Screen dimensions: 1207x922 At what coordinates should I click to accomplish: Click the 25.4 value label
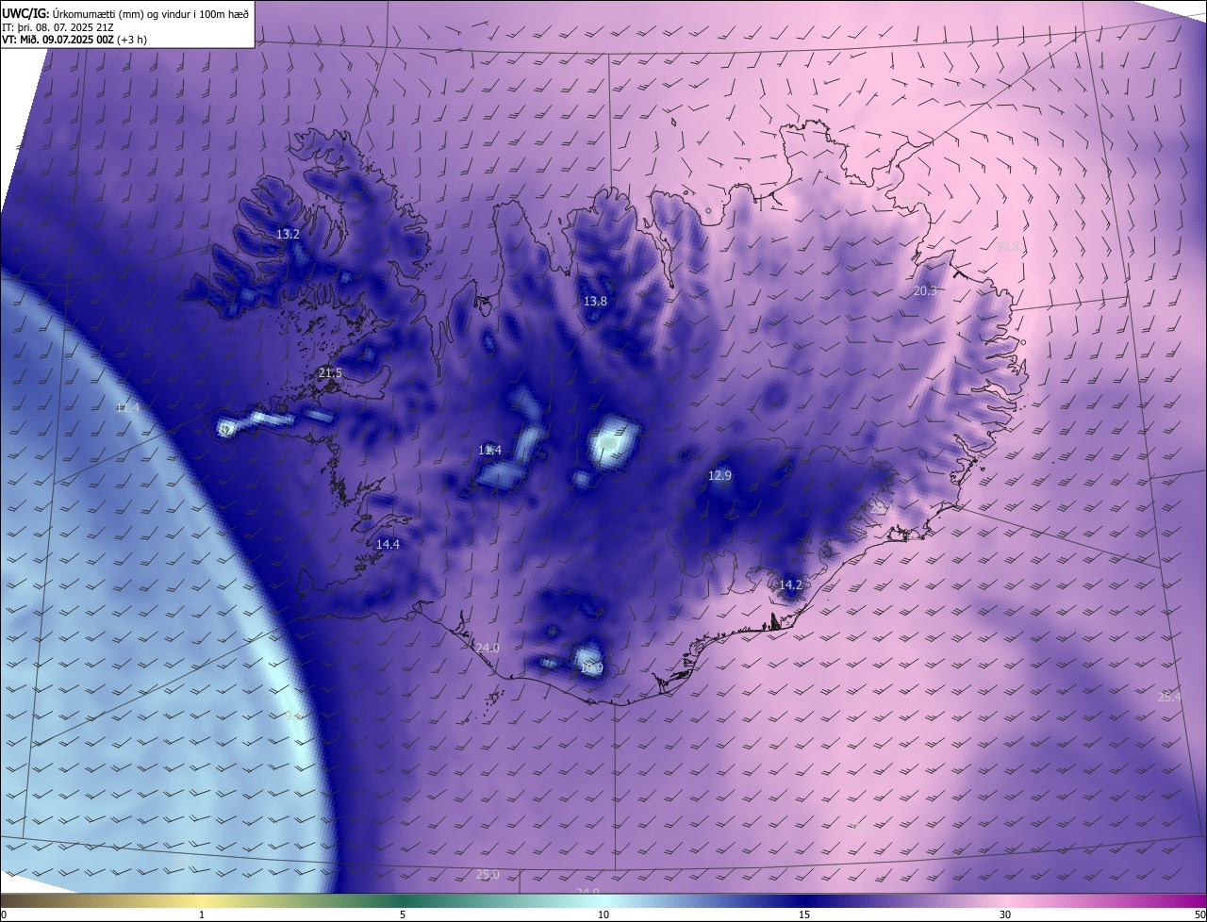1169,698
